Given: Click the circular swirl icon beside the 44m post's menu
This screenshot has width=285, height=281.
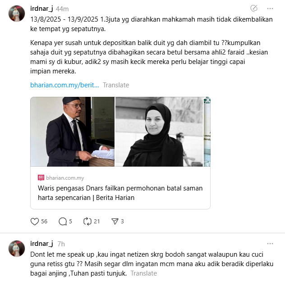Looking at the screenshot, I should pos(254,9).
